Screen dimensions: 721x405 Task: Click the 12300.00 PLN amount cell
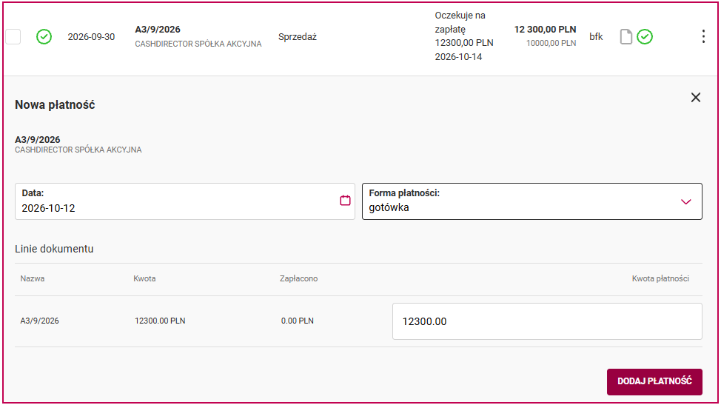click(x=160, y=321)
